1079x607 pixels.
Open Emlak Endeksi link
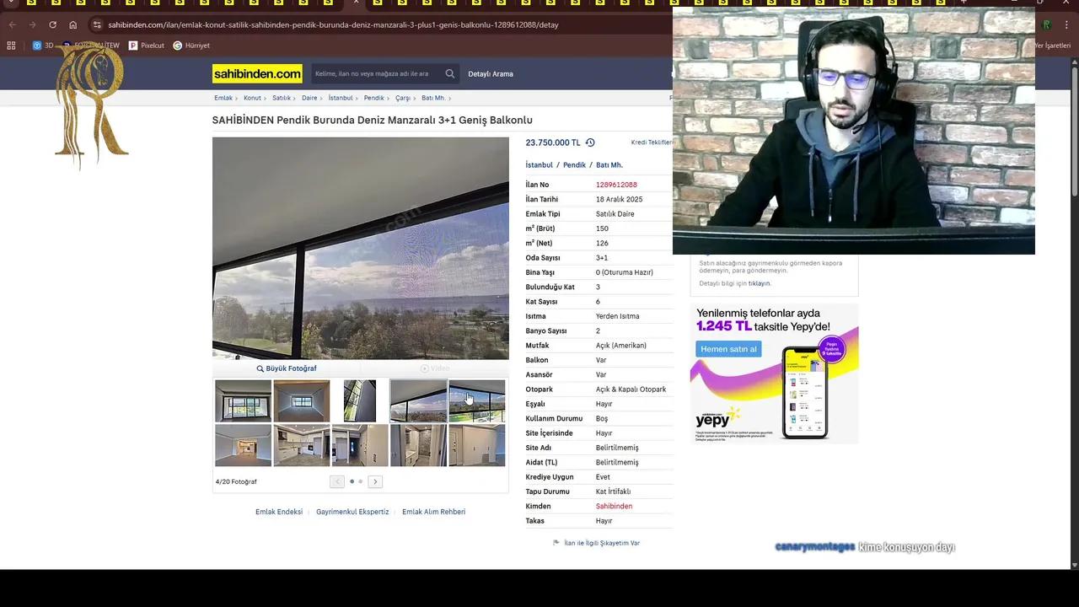[279, 512]
